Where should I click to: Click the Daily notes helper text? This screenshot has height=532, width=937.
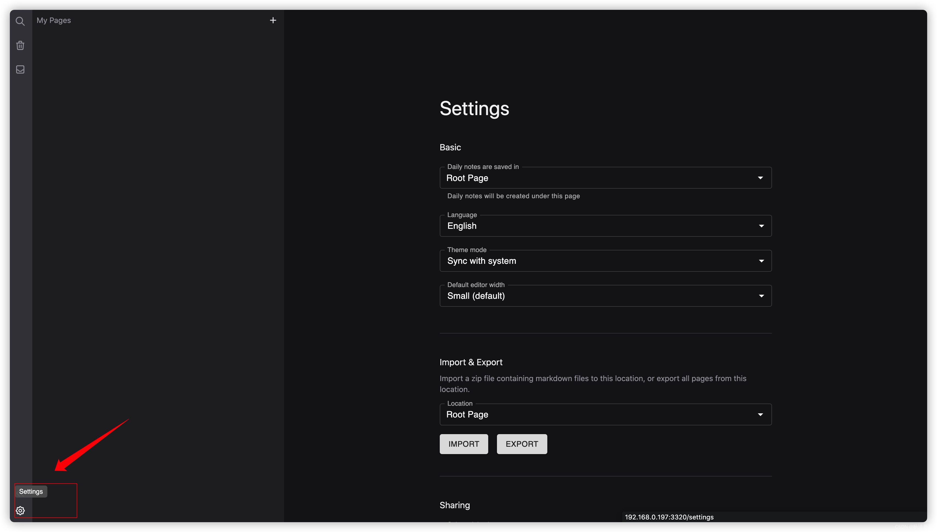point(513,196)
